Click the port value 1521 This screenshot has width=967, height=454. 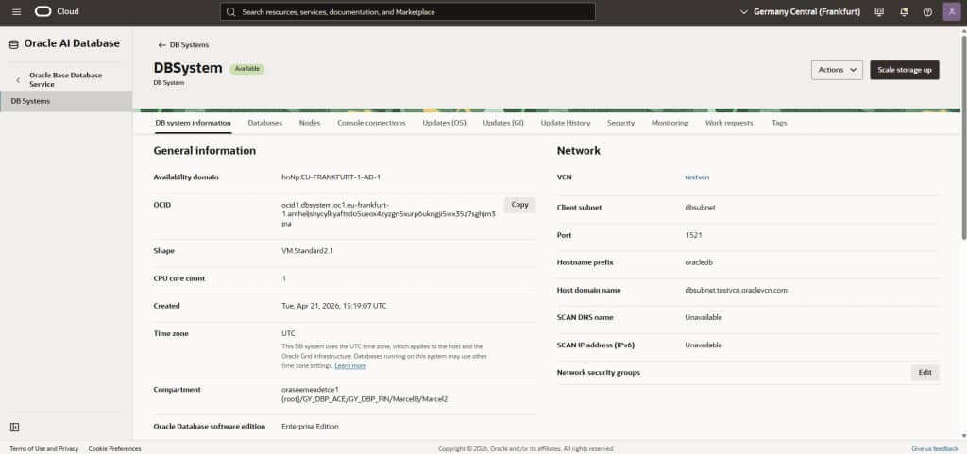(693, 235)
